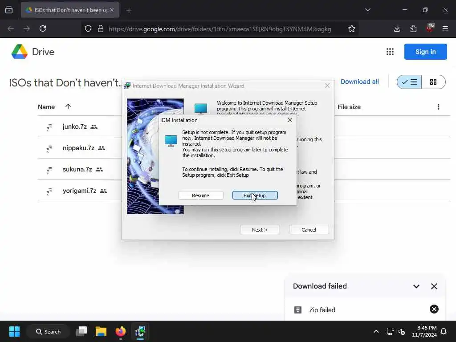Click shared icon beside yorigami.7z
The height and width of the screenshot is (342, 456).
[x=103, y=191]
